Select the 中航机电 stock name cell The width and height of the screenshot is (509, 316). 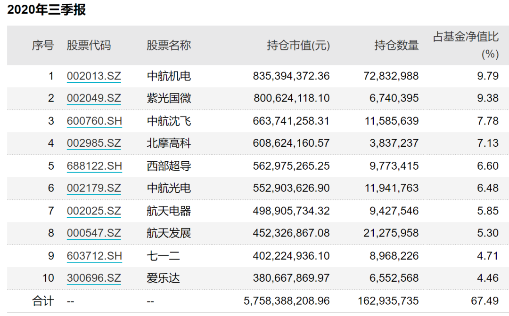169,76
